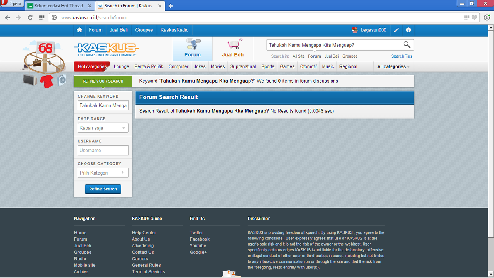
Task: Click the bagasun000 user avatar
Action: [x=355, y=30]
